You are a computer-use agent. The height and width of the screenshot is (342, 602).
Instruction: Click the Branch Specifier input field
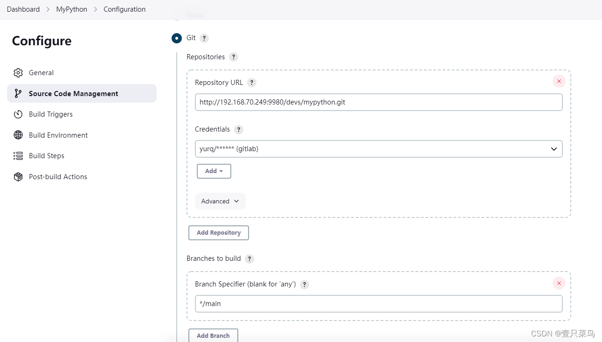click(379, 304)
